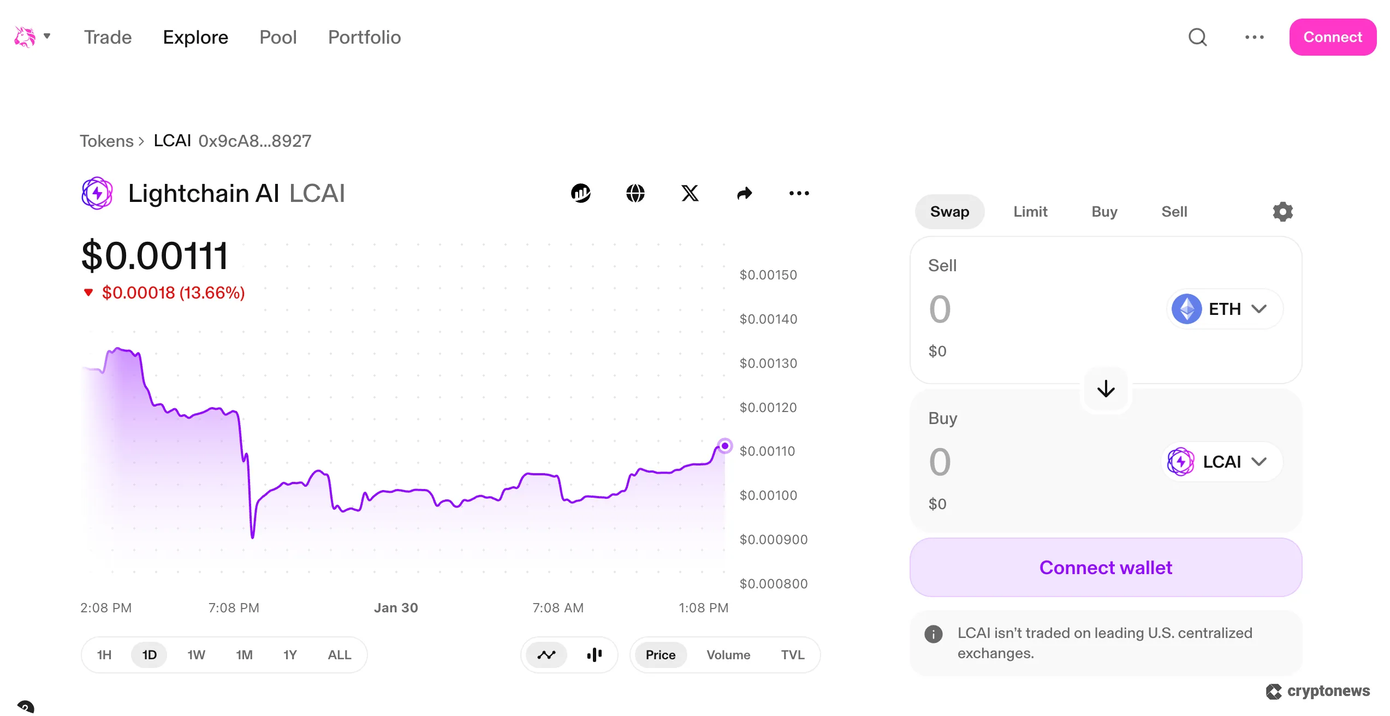This screenshot has width=1390, height=716.
Task: Click the info icon beside LCAI notice
Action: point(934,634)
